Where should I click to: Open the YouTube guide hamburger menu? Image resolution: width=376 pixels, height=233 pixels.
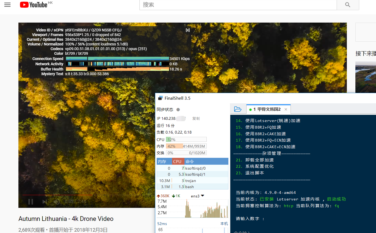click(7, 5)
